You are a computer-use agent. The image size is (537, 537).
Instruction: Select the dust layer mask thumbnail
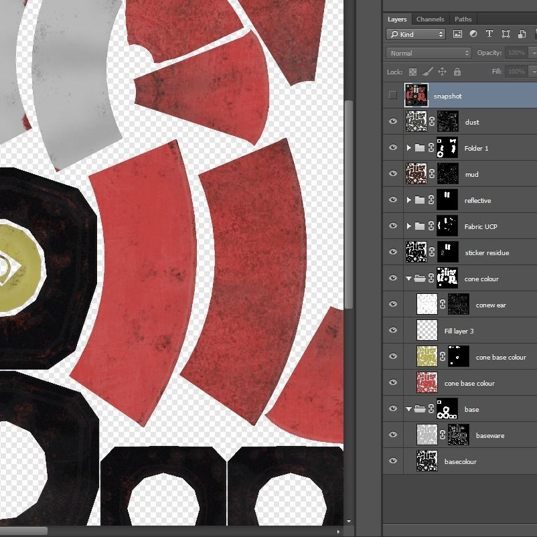click(448, 121)
